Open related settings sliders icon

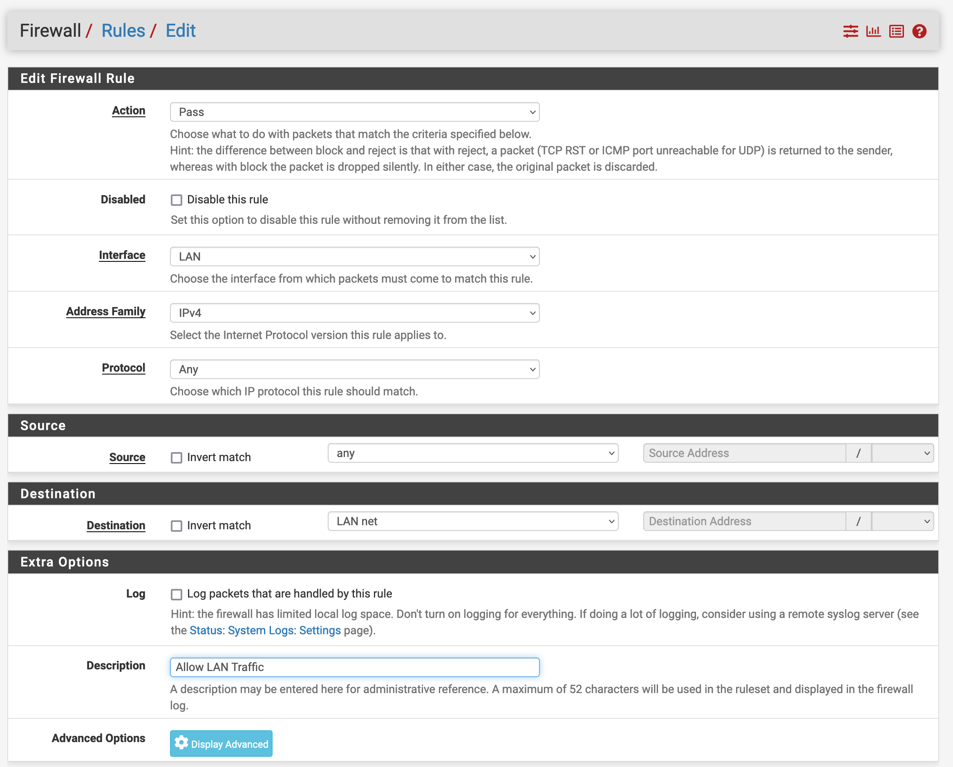(x=850, y=31)
